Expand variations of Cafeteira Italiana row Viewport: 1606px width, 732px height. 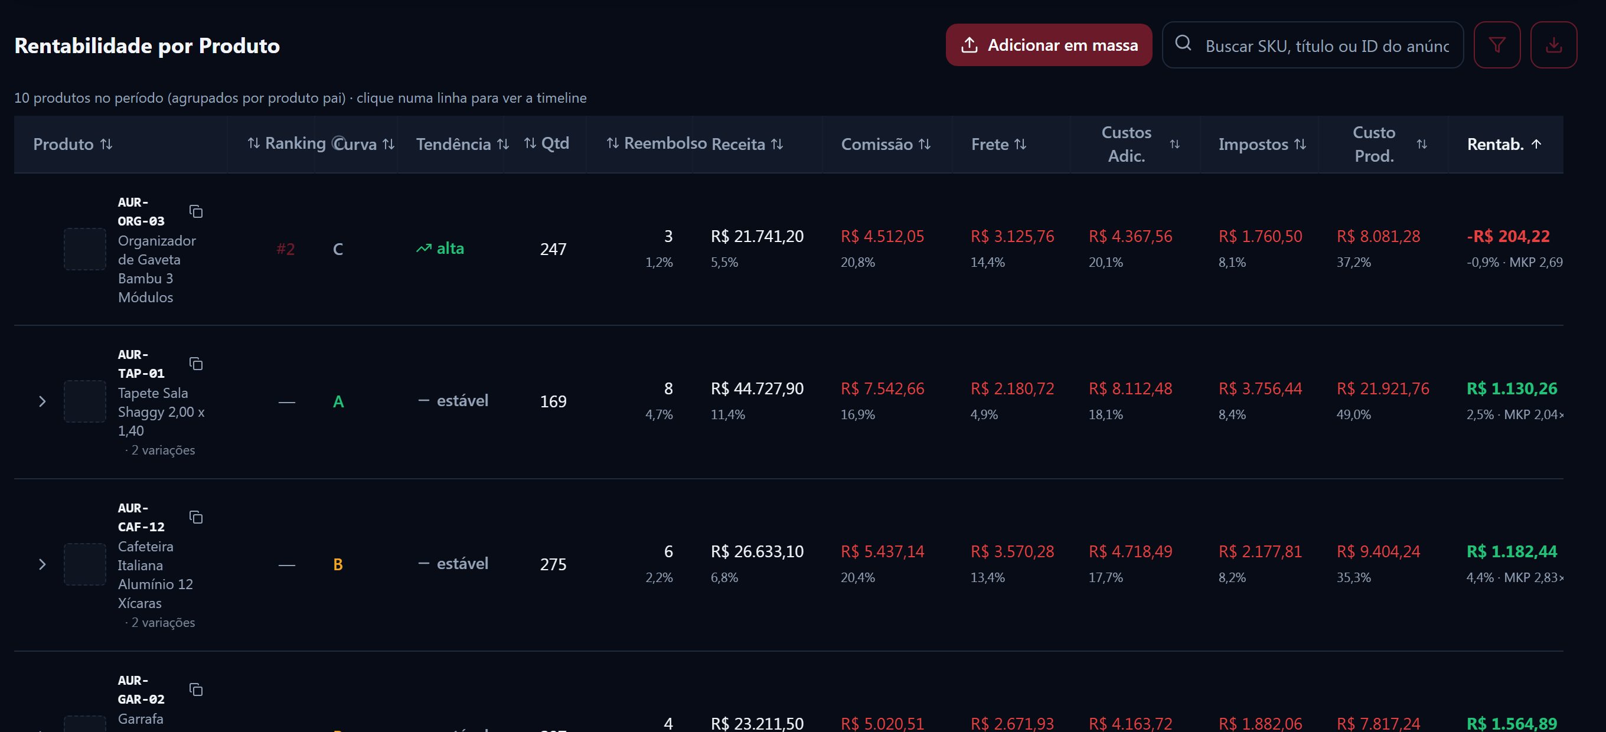[43, 564]
